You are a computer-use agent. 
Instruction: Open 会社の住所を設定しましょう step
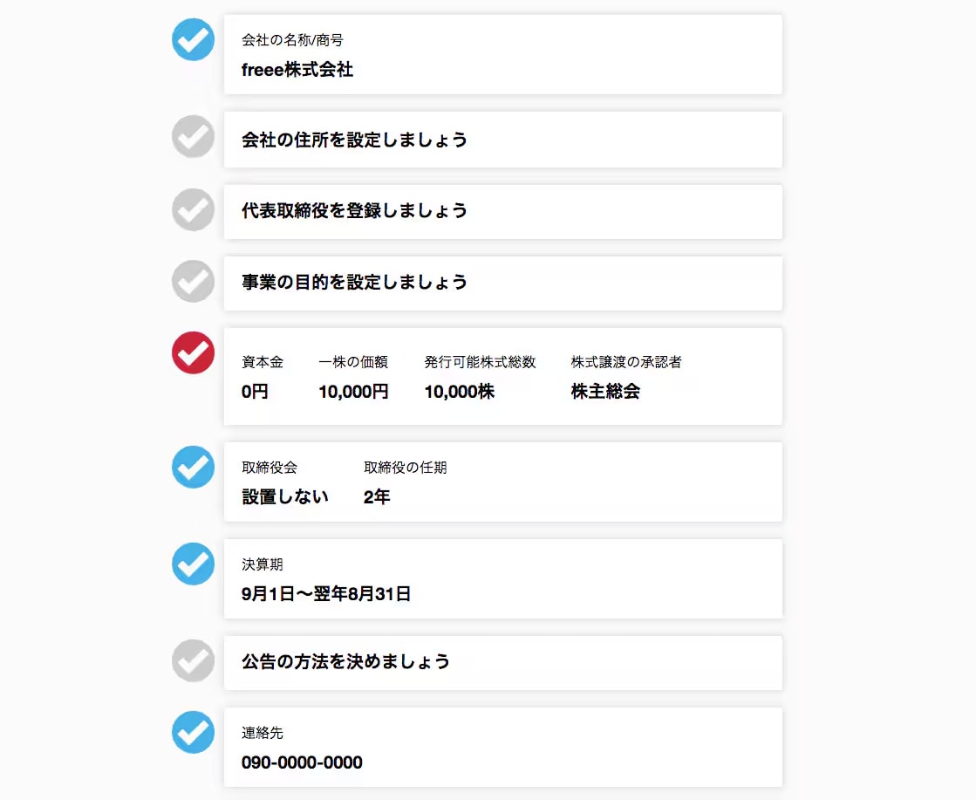click(503, 140)
